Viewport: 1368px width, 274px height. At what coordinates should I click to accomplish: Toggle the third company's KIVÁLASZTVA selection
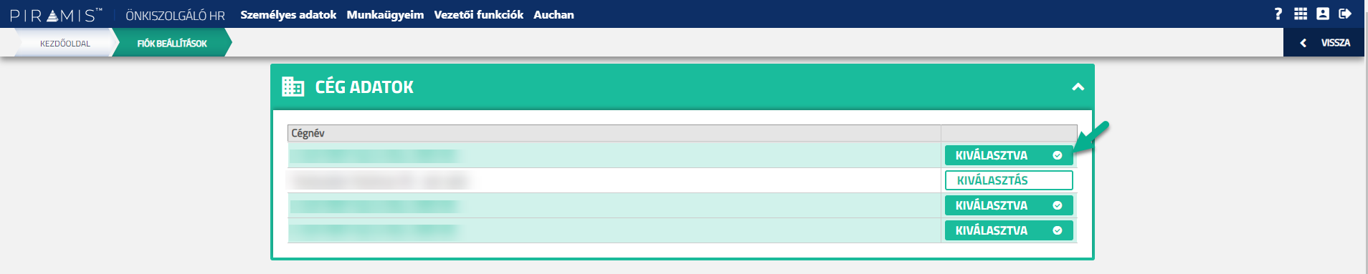point(1009,205)
